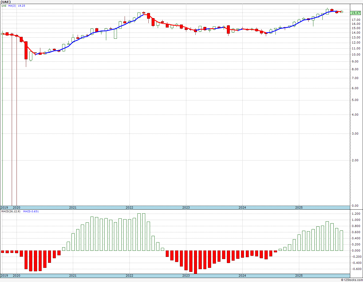Select the 0.800 MACD axis label
Screen dimensions: 363x282
356,226
